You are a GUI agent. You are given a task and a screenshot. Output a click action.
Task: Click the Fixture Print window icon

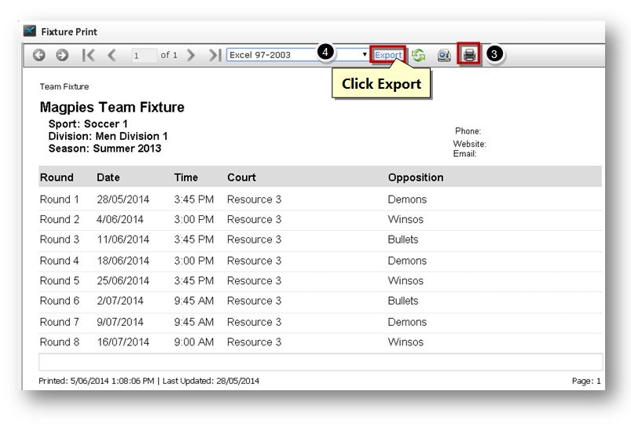[29, 31]
